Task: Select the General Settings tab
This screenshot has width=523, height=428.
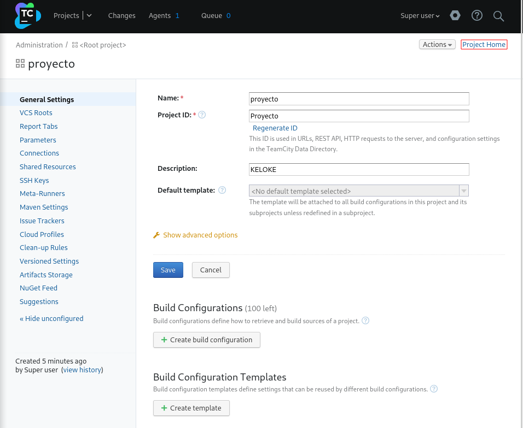Action: click(x=47, y=99)
